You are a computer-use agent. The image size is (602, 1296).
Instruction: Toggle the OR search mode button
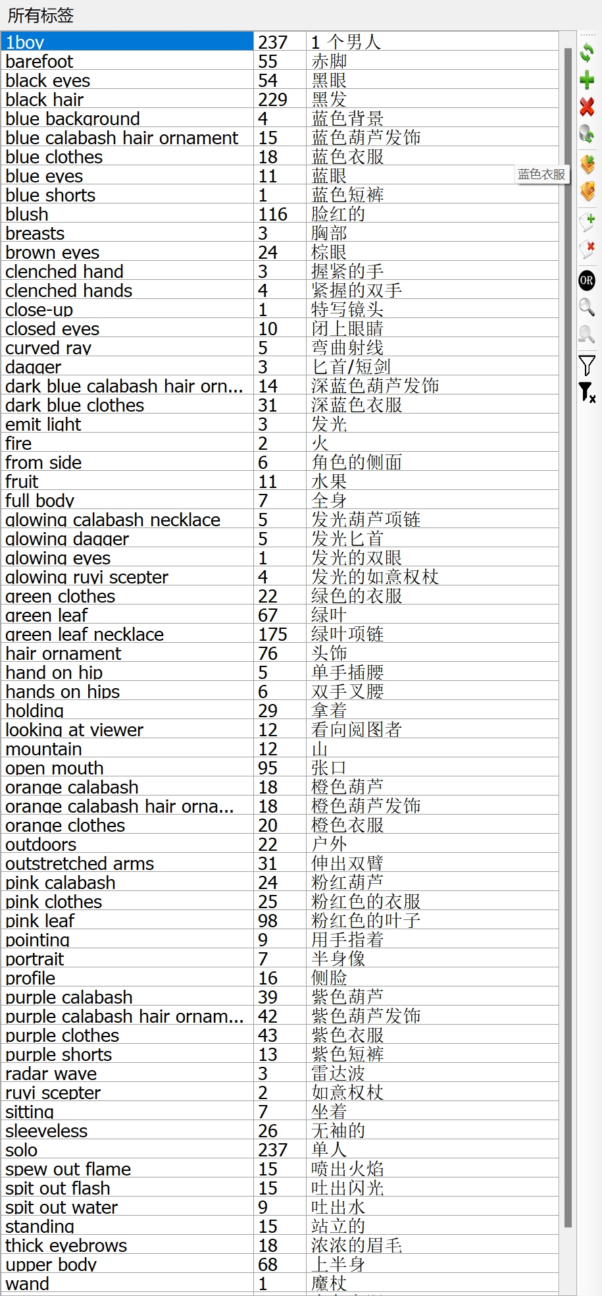587,280
